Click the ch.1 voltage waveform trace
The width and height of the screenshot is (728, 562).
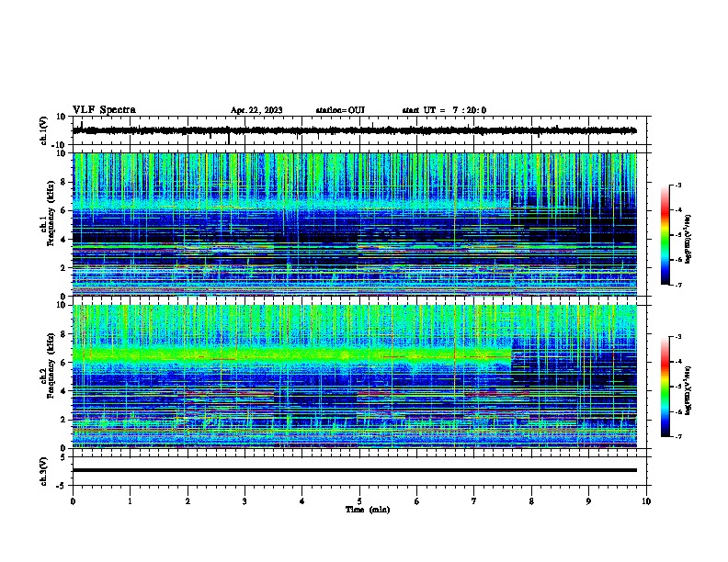click(x=355, y=130)
